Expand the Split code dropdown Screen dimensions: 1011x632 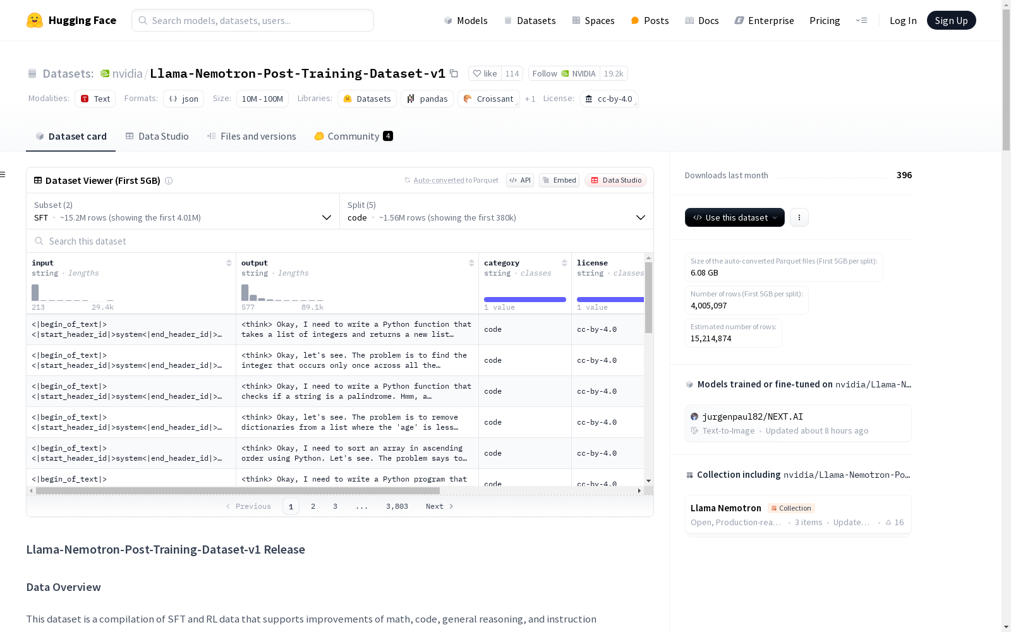point(497,211)
